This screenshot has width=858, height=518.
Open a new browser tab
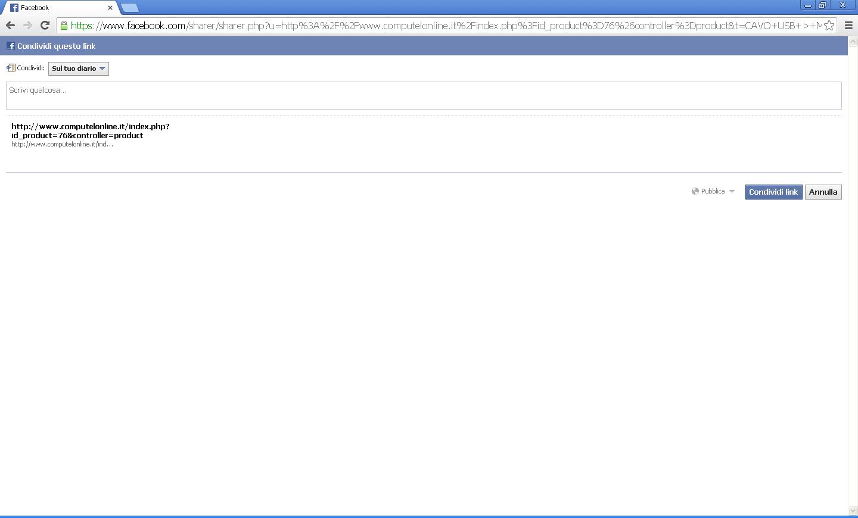[x=130, y=8]
